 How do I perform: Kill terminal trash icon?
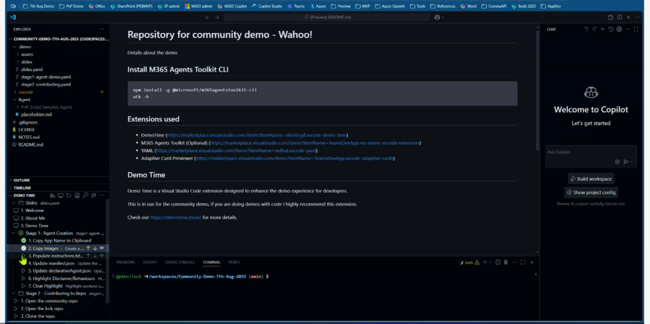[x=506, y=262]
